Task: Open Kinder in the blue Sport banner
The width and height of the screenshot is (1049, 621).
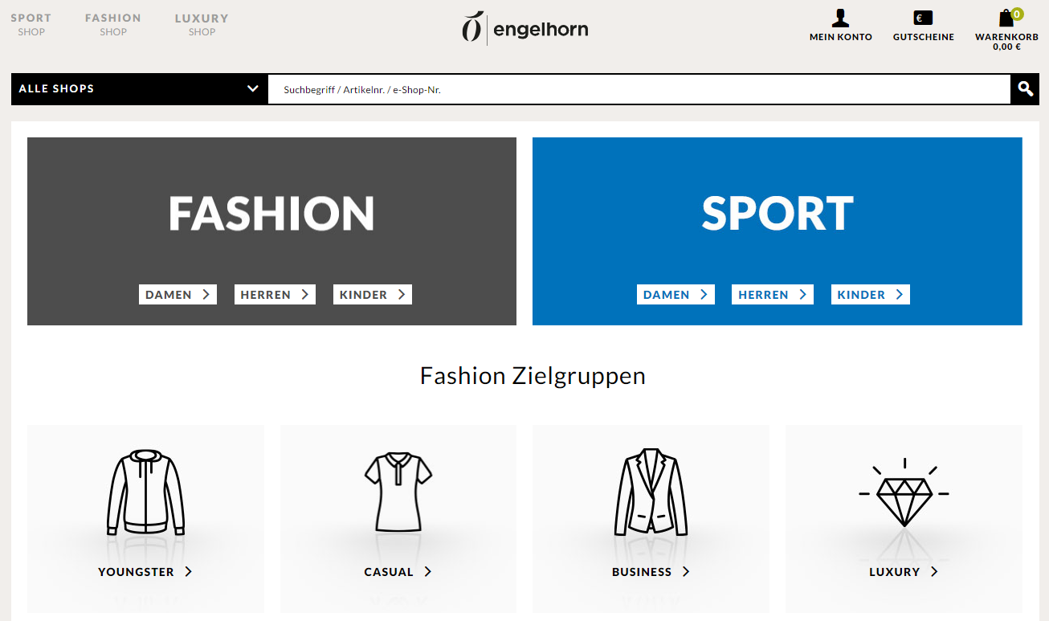Action: 871,295
